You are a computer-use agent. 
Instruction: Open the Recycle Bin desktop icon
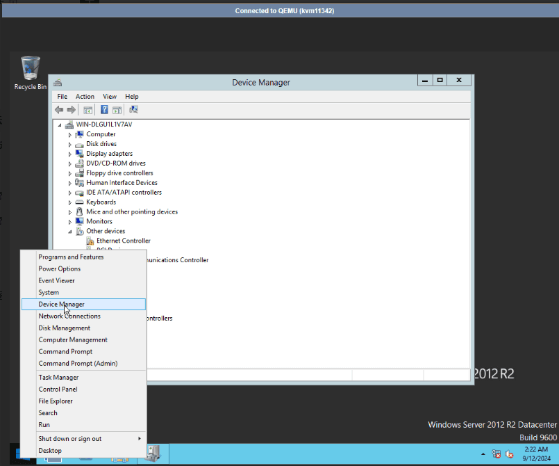(x=31, y=73)
